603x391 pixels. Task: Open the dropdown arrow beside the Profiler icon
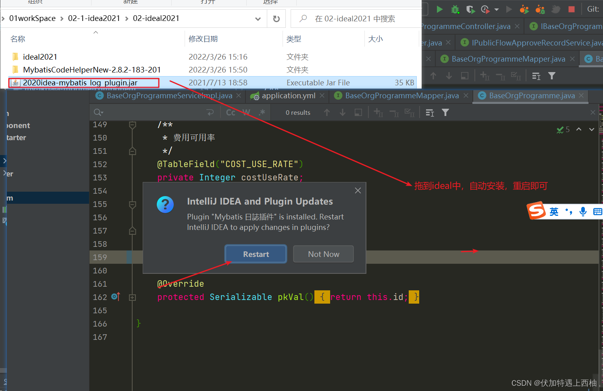497,9
